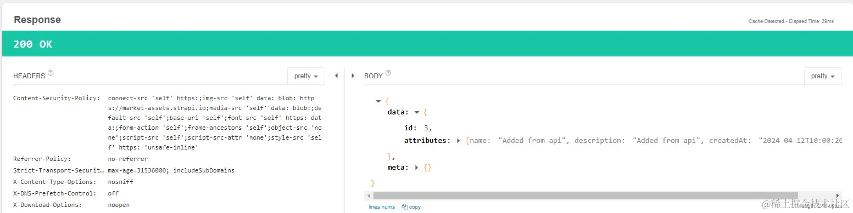Collapse the body pane with right arrow
This screenshot has height=213, width=853.
[353, 76]
